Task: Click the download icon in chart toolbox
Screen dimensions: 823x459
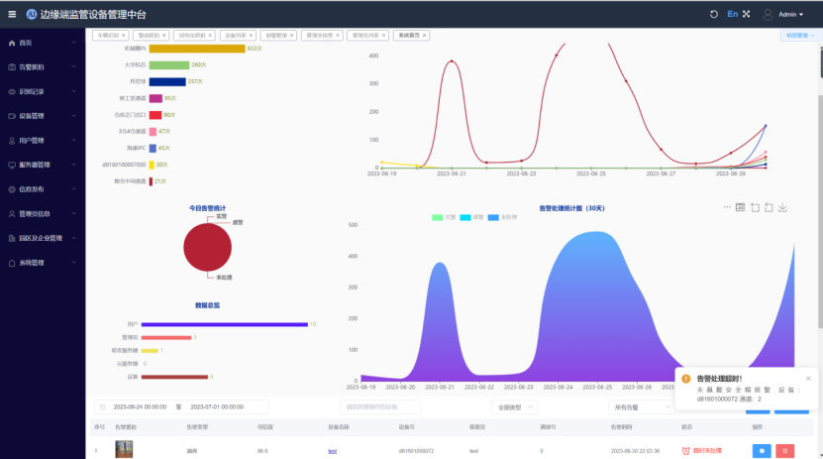Action: 782,207
